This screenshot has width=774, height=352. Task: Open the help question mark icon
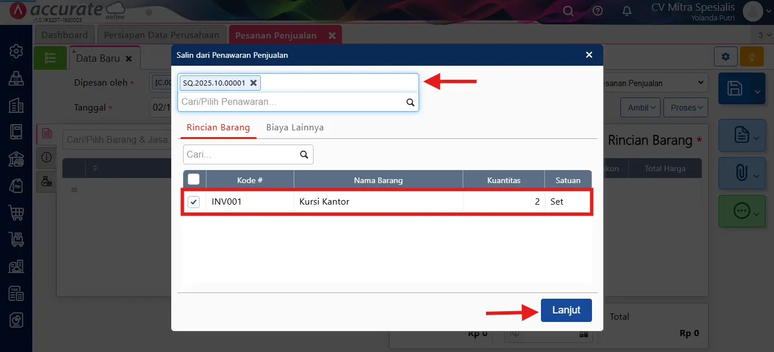coord(598,11)
